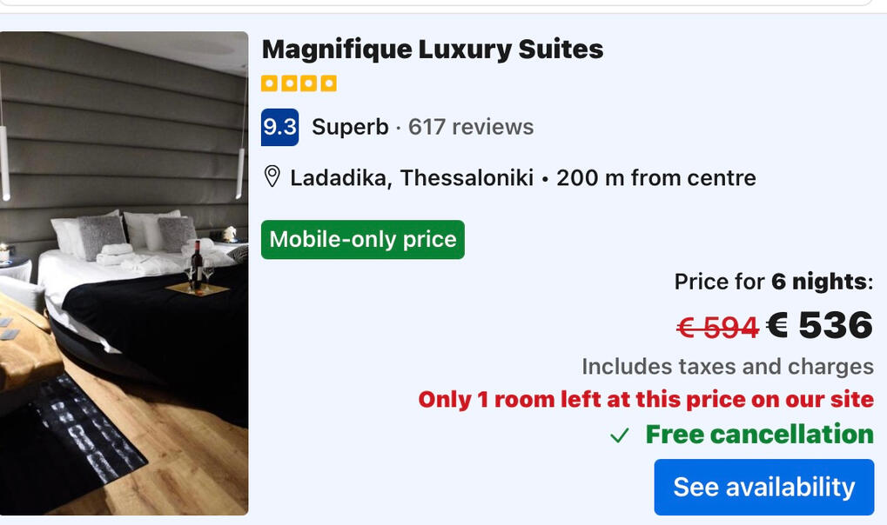Open the Ladadika, Thessaloniki location link
This screenshot has height=525, width=887.
click(x=411, y=178)
